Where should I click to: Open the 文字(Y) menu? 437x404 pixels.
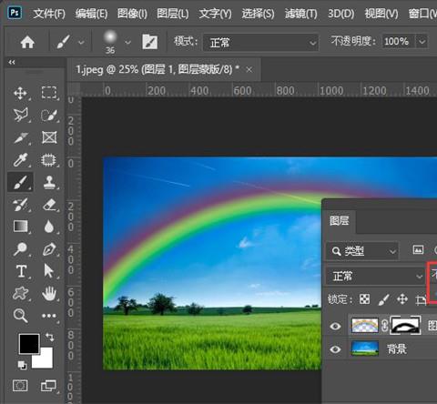click(215, 14)
